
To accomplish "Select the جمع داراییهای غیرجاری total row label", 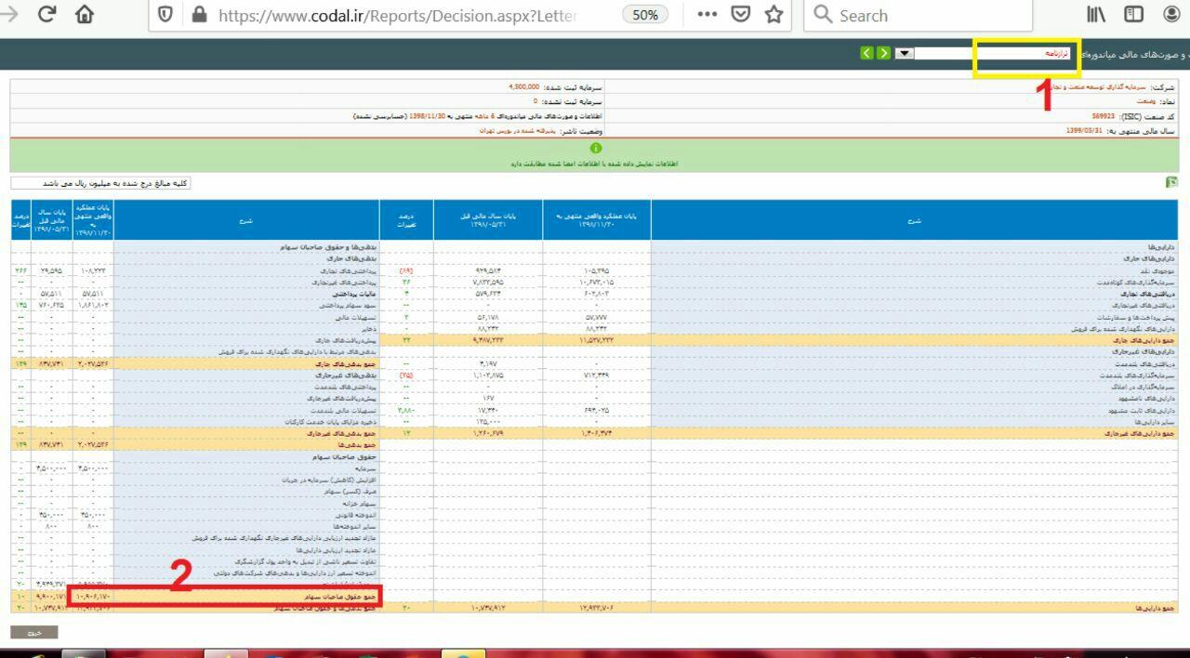I will (x=1138, y=433).
